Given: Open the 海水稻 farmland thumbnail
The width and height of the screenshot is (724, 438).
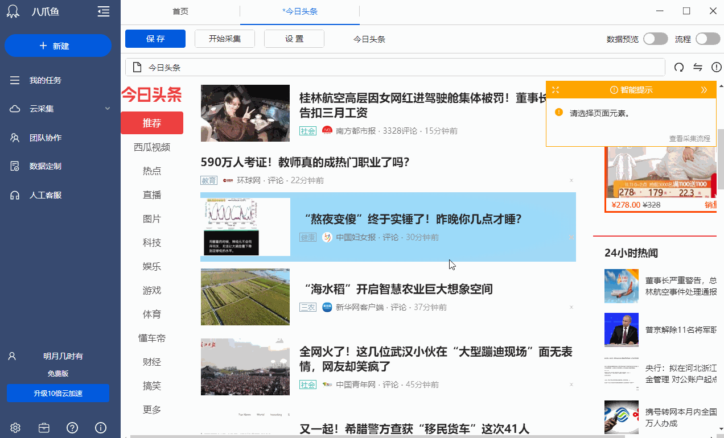Looking at the screenshot, I should pyautogui.click(x=245, y=297).
